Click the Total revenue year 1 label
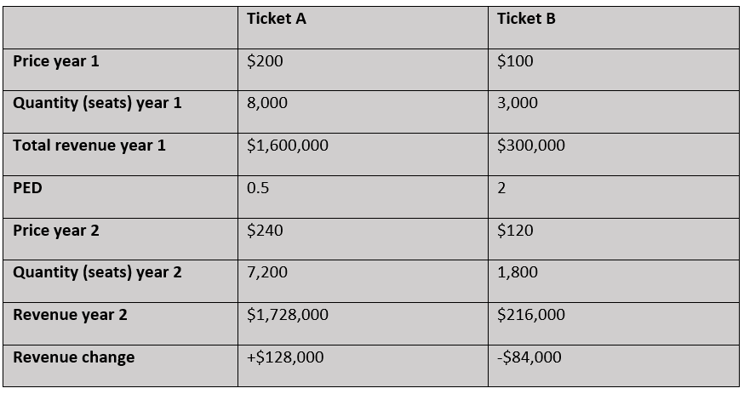This screenshot has width=744, height=394. click(x=89, y=146)
